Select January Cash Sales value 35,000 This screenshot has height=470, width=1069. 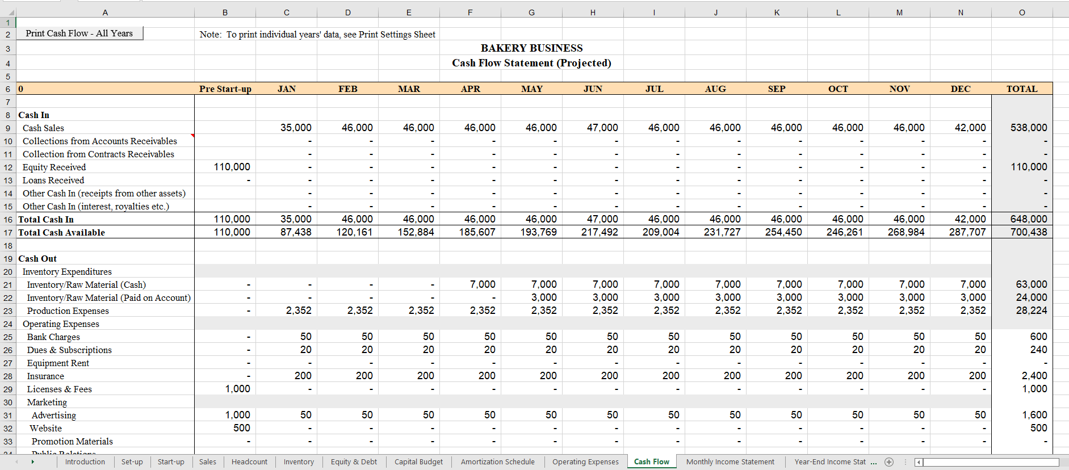tap(287, 128)
